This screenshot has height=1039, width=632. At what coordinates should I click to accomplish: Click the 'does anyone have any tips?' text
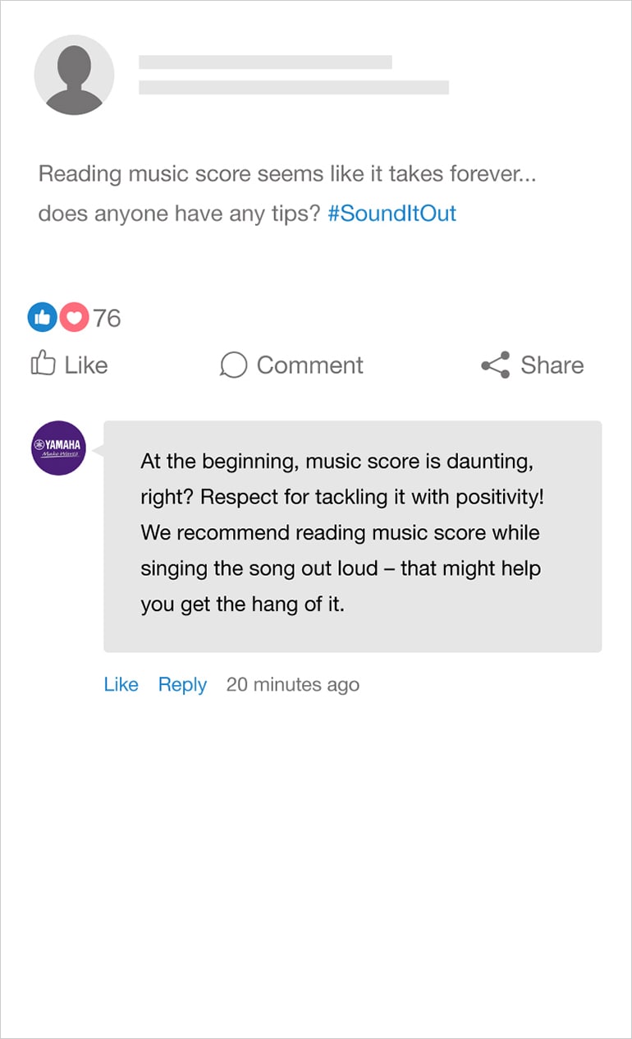(179, 214)
